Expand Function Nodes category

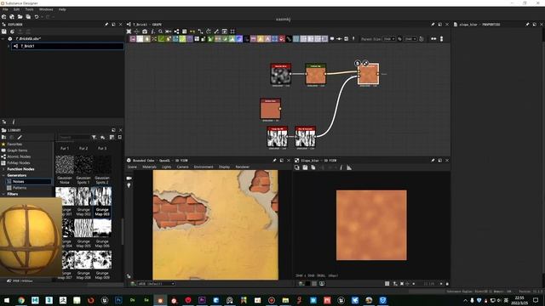pyautogui.click(x=3, y=169)
